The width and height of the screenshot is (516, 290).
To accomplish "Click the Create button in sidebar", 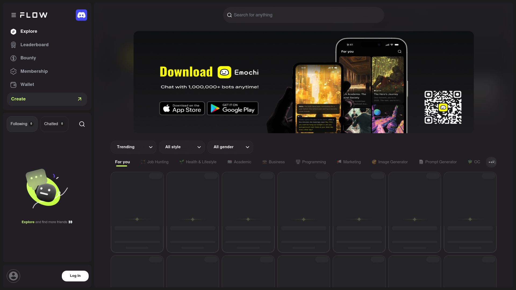I will pyautogui.click(x=47, y=99).
